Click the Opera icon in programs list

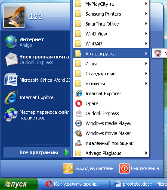tap(79, 103)
